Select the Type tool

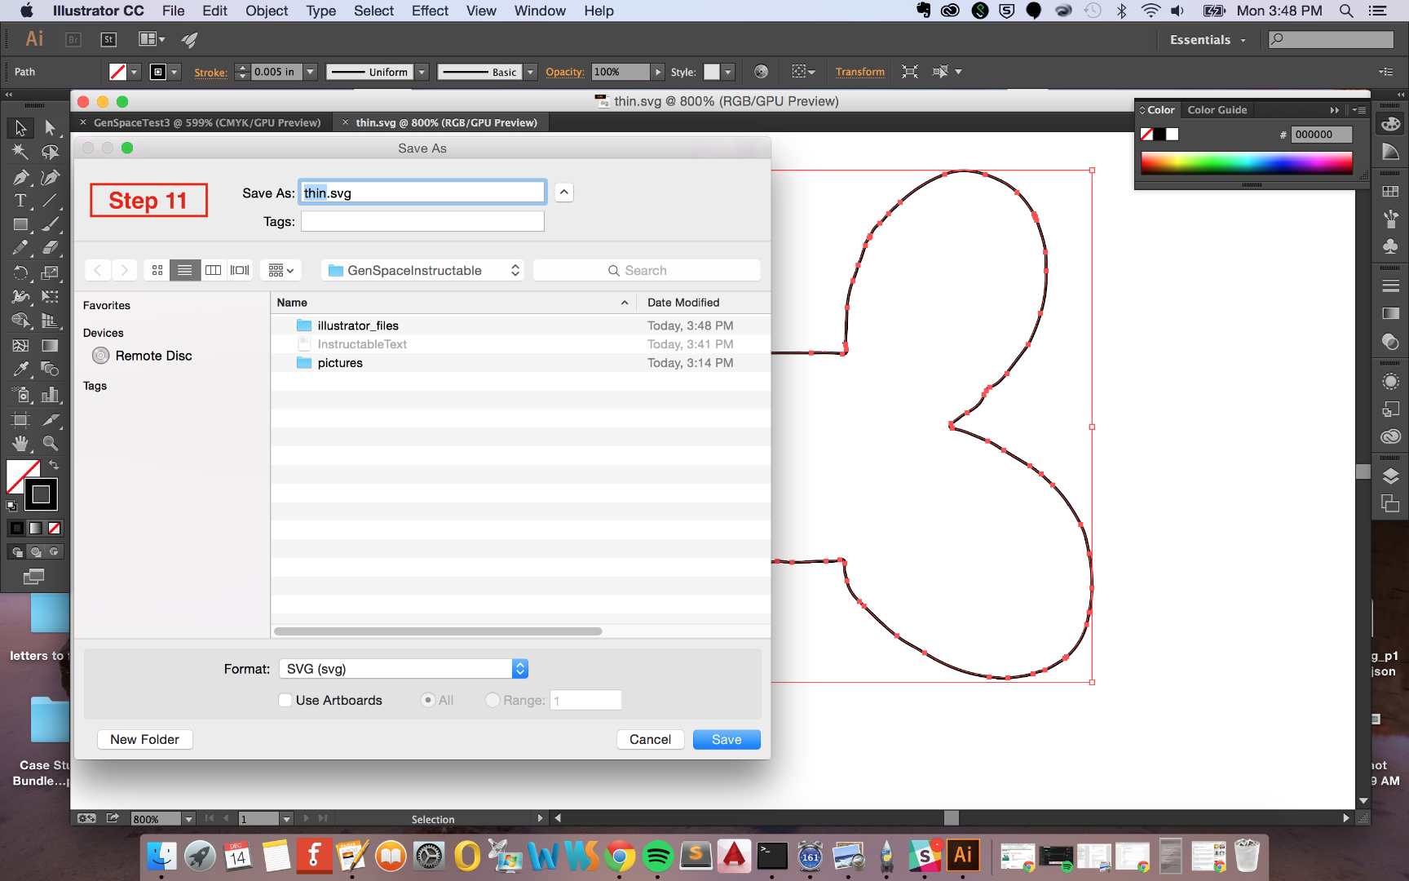(21, 201)
